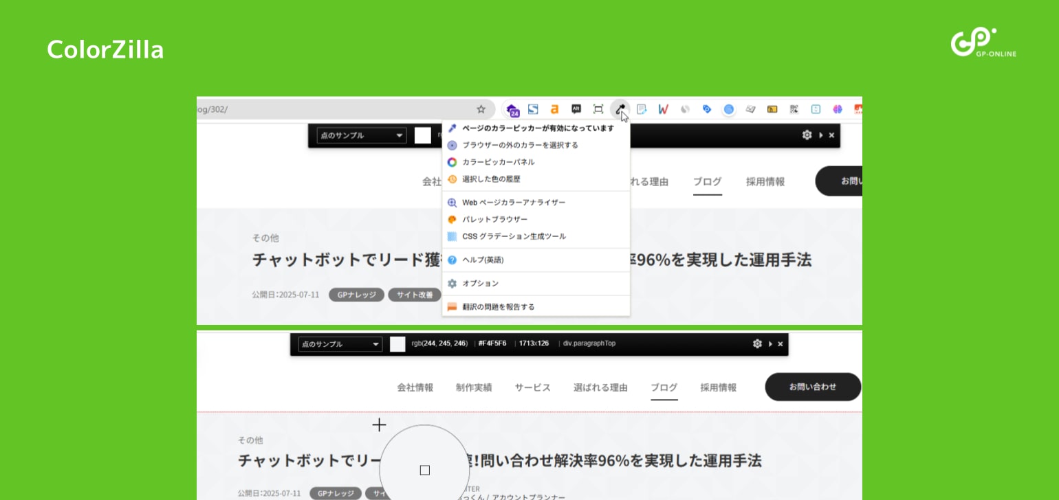Open 選択した色の履歴 menu entry
1059x500 pixels.
click(x=536, y=179)
